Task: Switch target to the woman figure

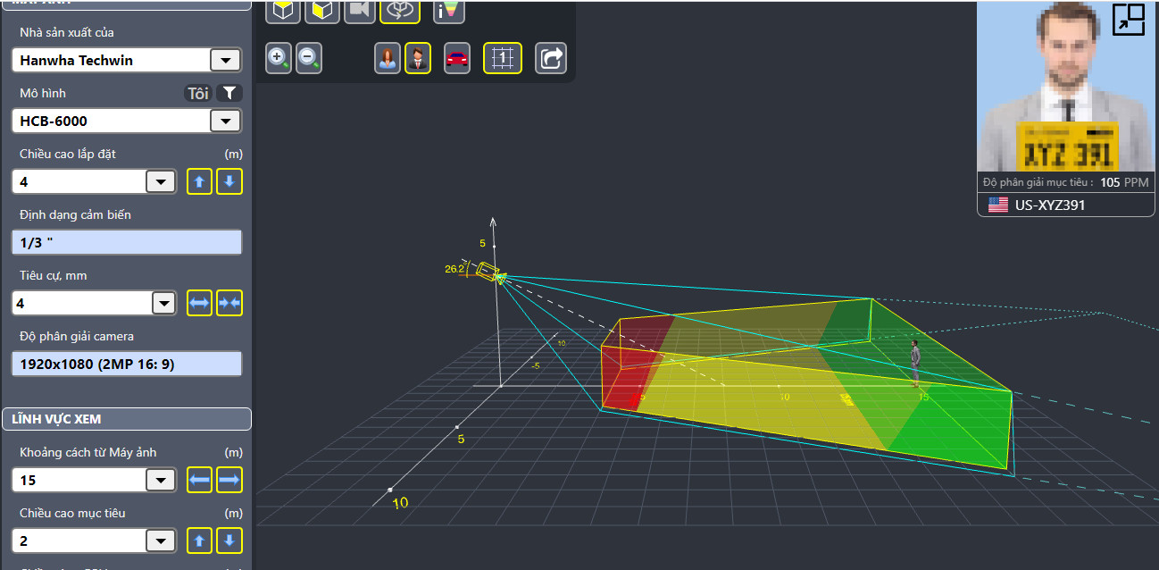Action: (x=388, y=59)
